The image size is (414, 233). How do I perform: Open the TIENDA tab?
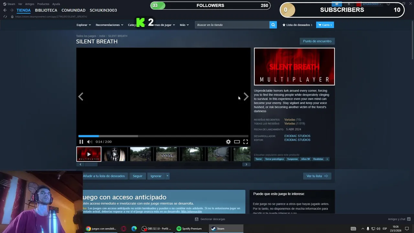(x=24, y=10)
